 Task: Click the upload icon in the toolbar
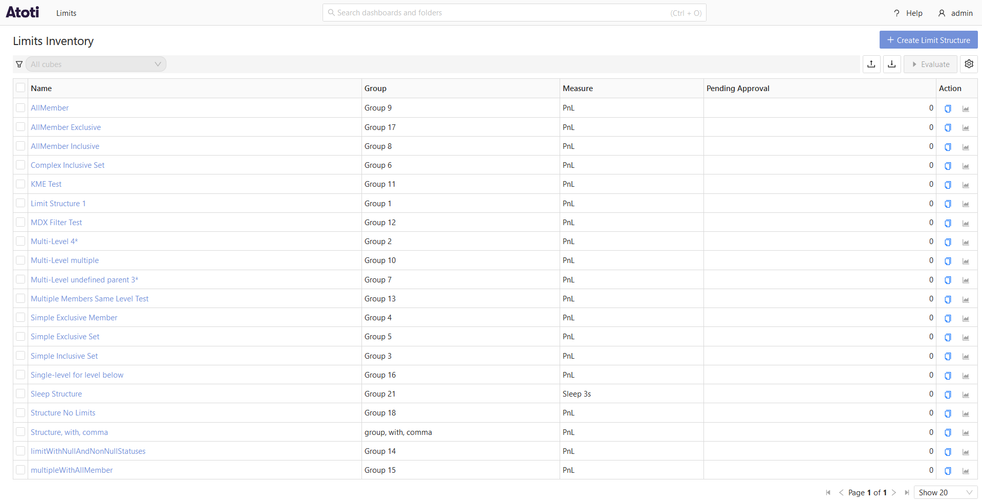[871, 64]
